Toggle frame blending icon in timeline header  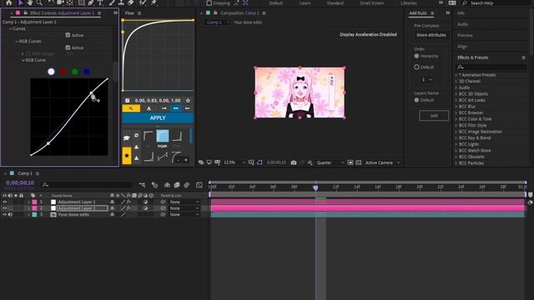(x=177, y=185)
